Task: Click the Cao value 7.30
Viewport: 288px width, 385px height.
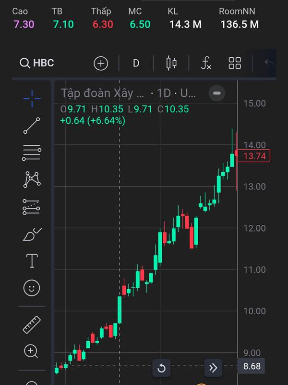Action: coord(24,25)
